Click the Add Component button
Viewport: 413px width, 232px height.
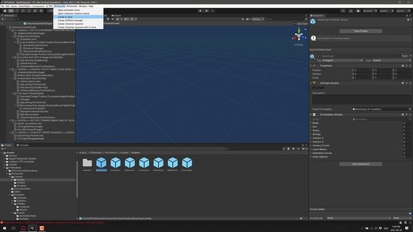pyautogui.click(x=361, y=164)
